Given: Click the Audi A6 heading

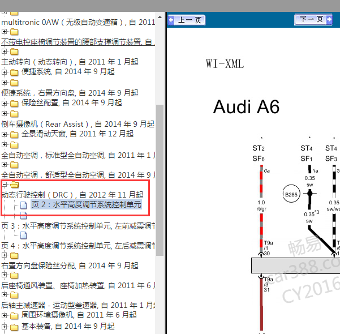Looking at the screenshot, I should click(x=246, y=107).
